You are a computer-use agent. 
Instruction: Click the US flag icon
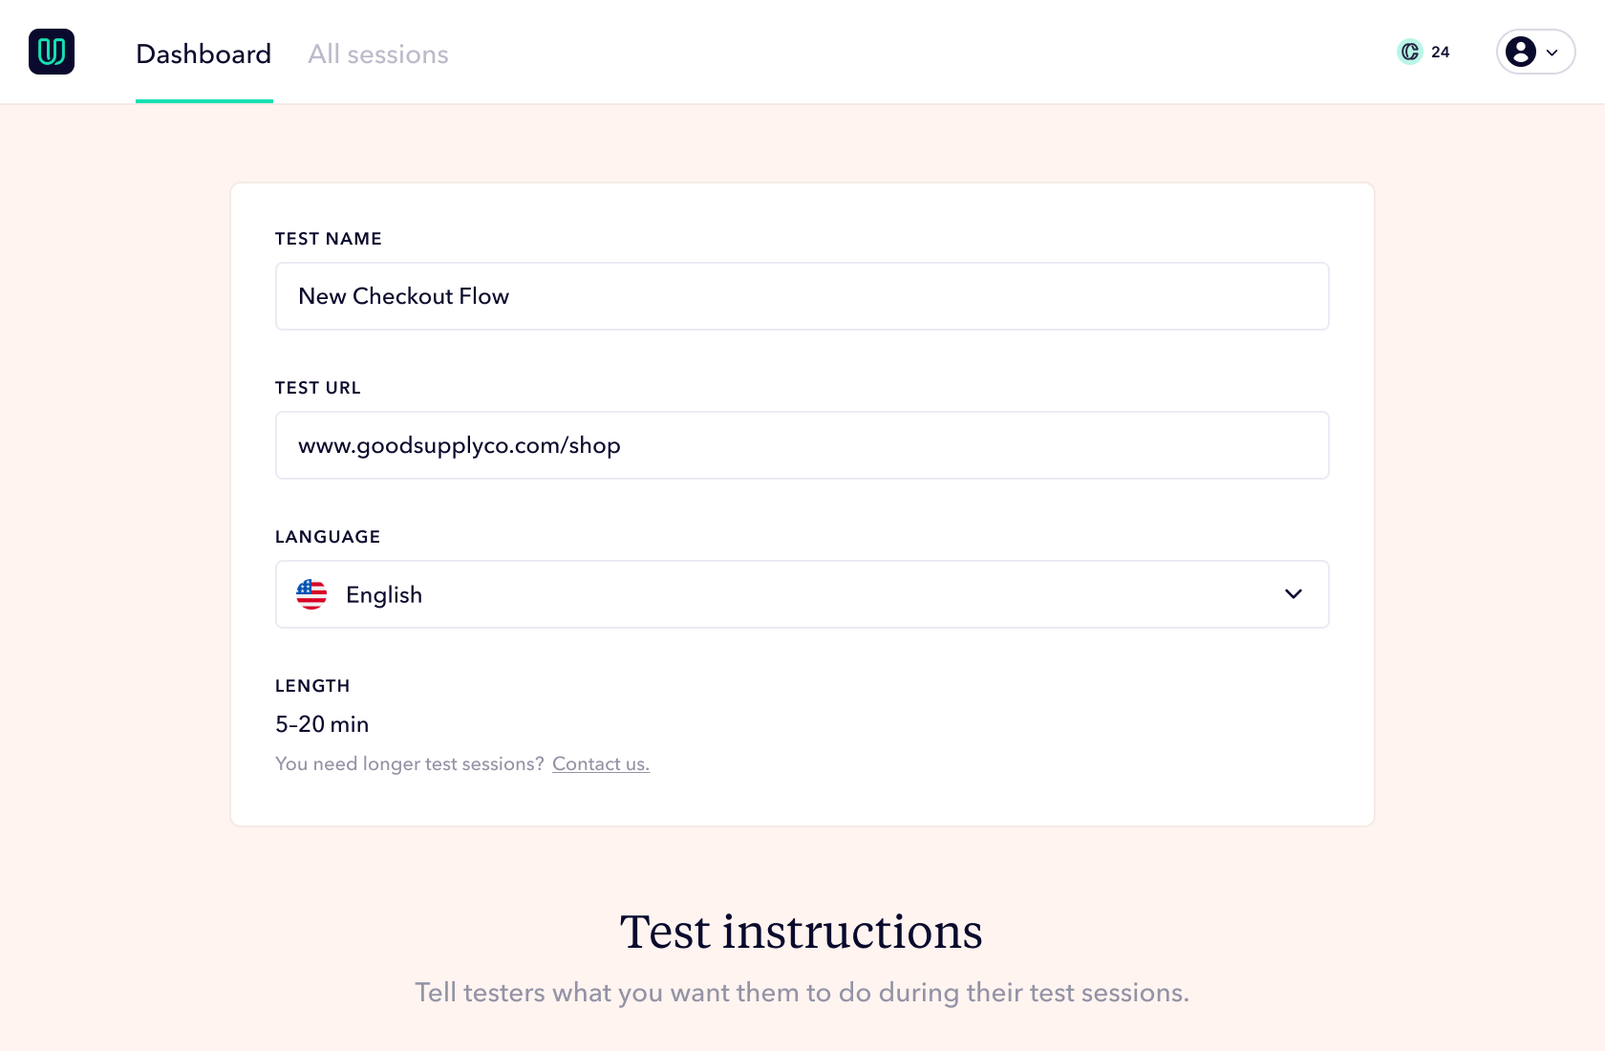point(311,594)
